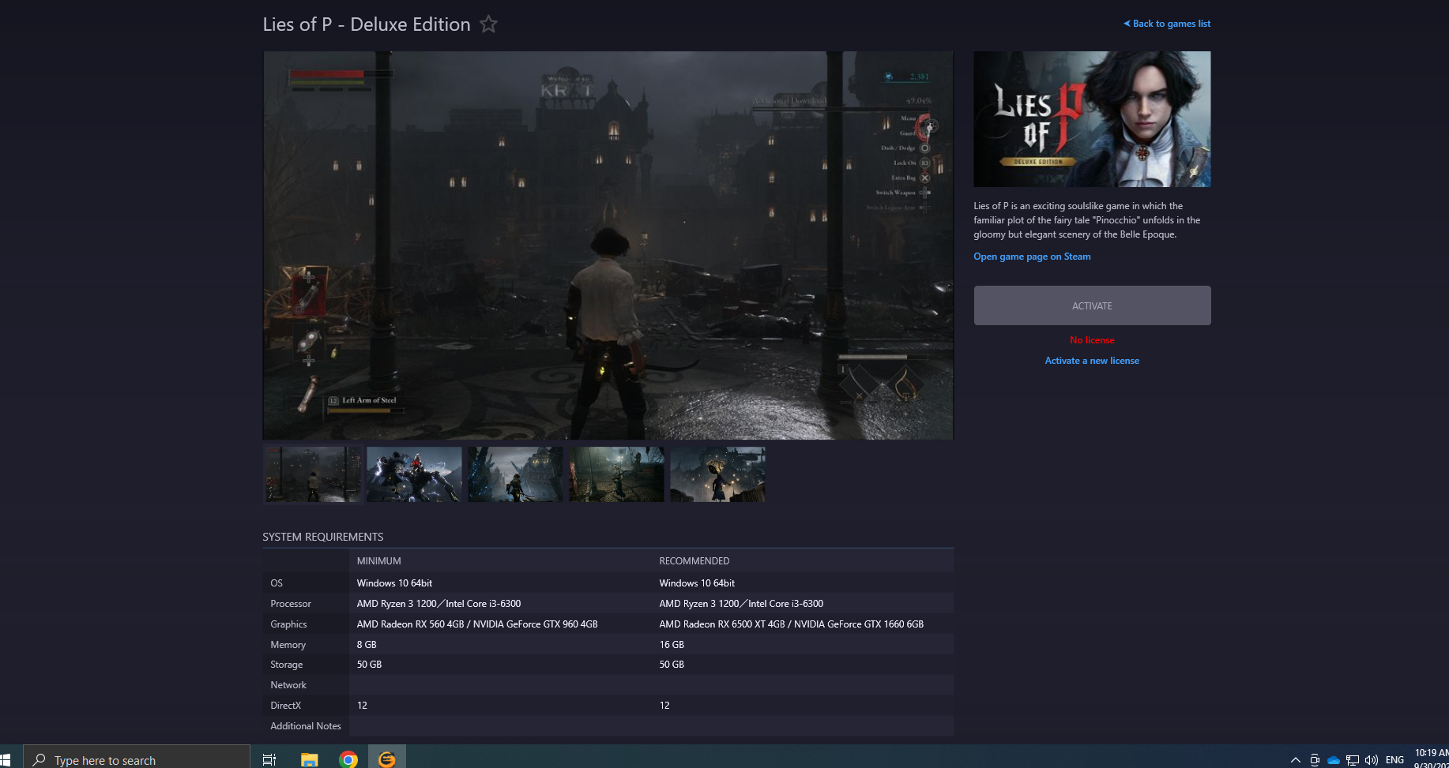Select the robot fight screenshot thumbnail

point(414,474)
